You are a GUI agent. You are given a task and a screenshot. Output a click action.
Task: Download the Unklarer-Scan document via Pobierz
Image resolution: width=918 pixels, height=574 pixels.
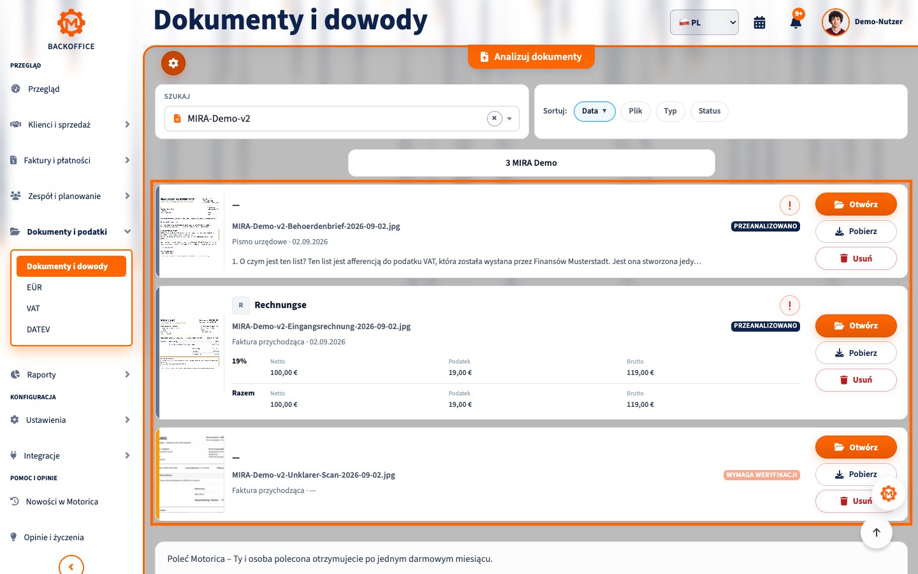(856, 475)
